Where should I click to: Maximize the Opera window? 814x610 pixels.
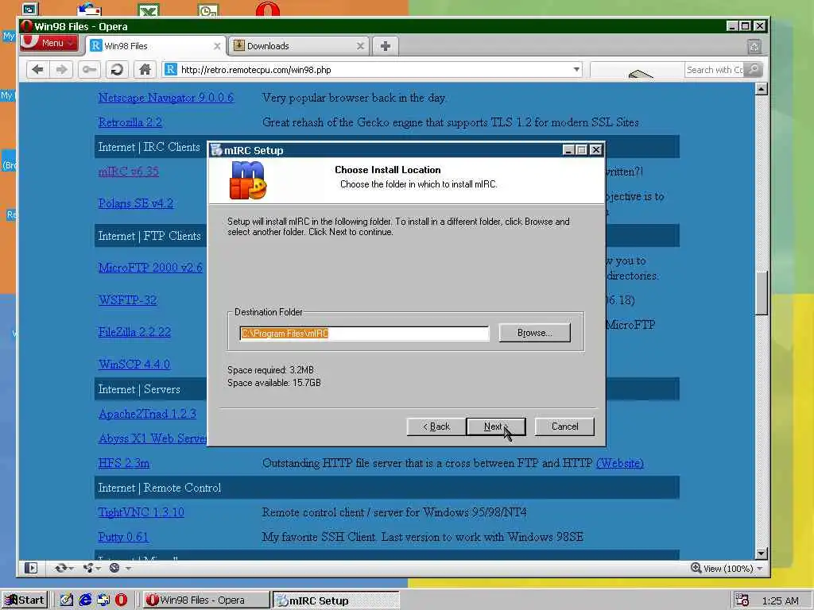click(x=746, y=26)
